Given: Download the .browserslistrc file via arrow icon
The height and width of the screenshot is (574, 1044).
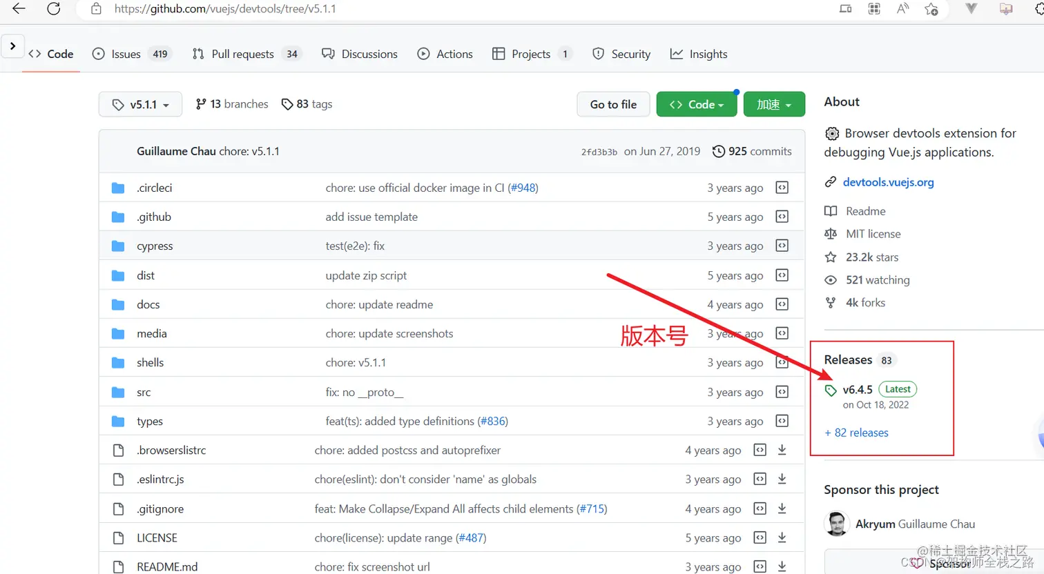Looking at the screenshot, I should [782, 450].
